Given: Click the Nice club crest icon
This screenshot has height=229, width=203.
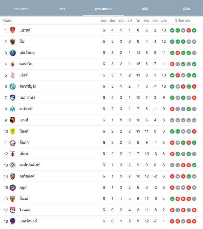Looking at the screenshot, I should (x=13, y=41).
